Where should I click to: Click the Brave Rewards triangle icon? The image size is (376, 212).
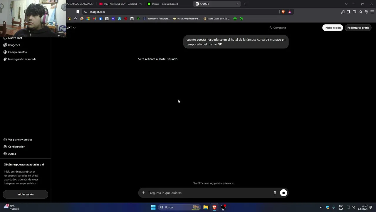click(290, 12)
